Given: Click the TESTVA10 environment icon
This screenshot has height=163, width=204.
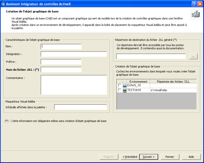Looking at the screenshot, I should click(x=125, y=90).
